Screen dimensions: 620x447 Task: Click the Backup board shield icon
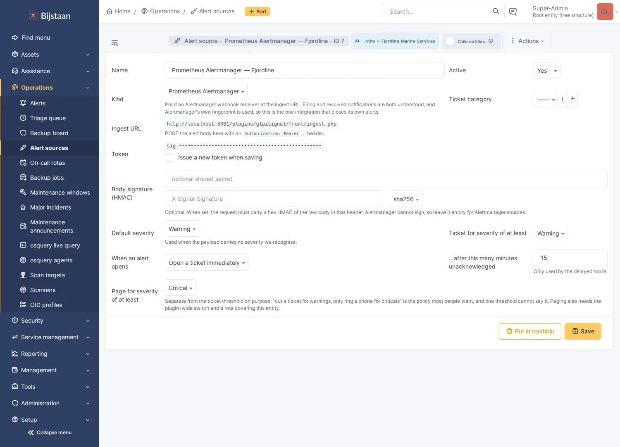(23, 133)
